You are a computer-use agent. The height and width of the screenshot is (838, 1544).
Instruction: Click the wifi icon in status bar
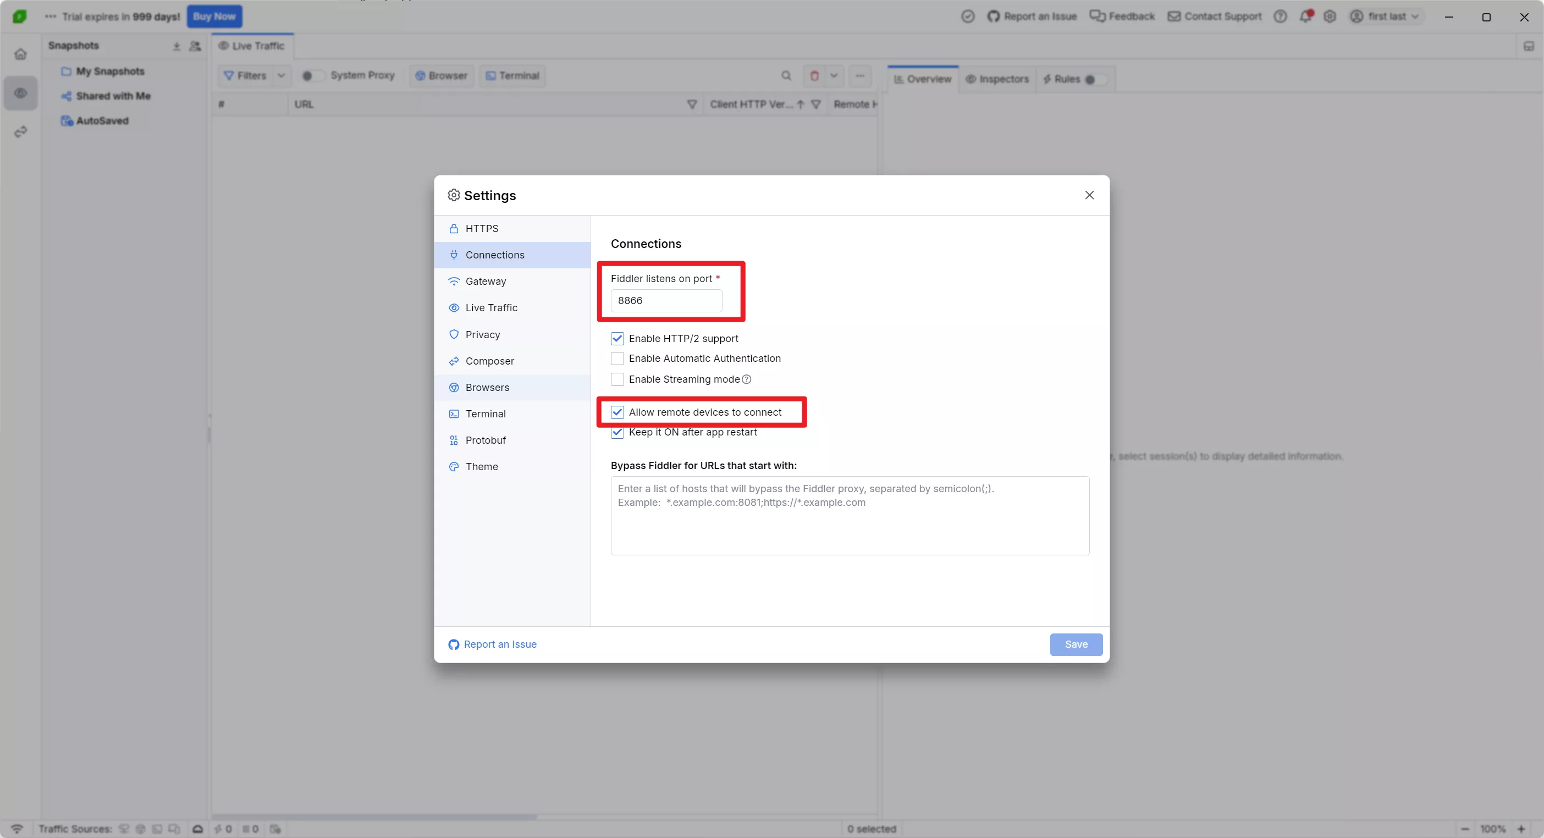[17, 829]
